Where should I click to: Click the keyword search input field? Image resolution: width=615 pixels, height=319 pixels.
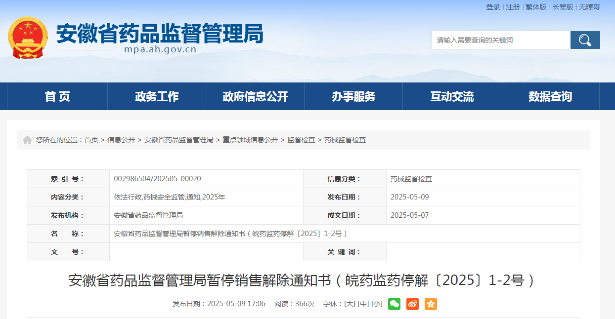click(x=501, y=40)
